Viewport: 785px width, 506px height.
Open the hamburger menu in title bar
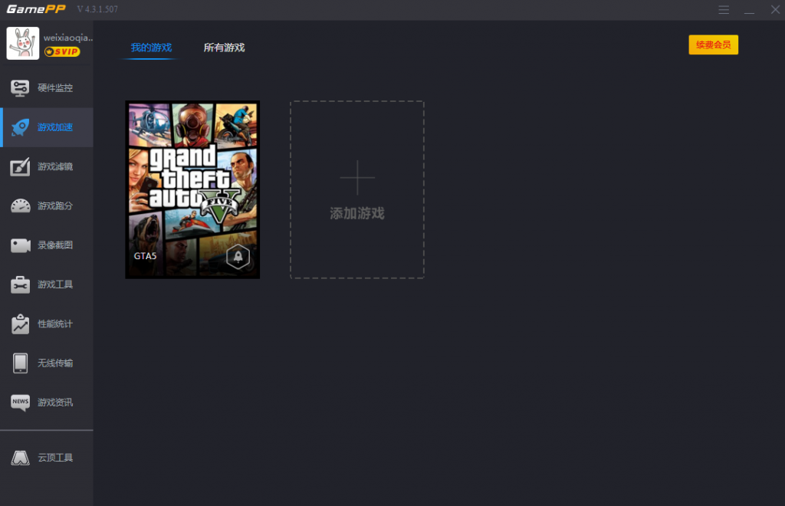(724, 9)
